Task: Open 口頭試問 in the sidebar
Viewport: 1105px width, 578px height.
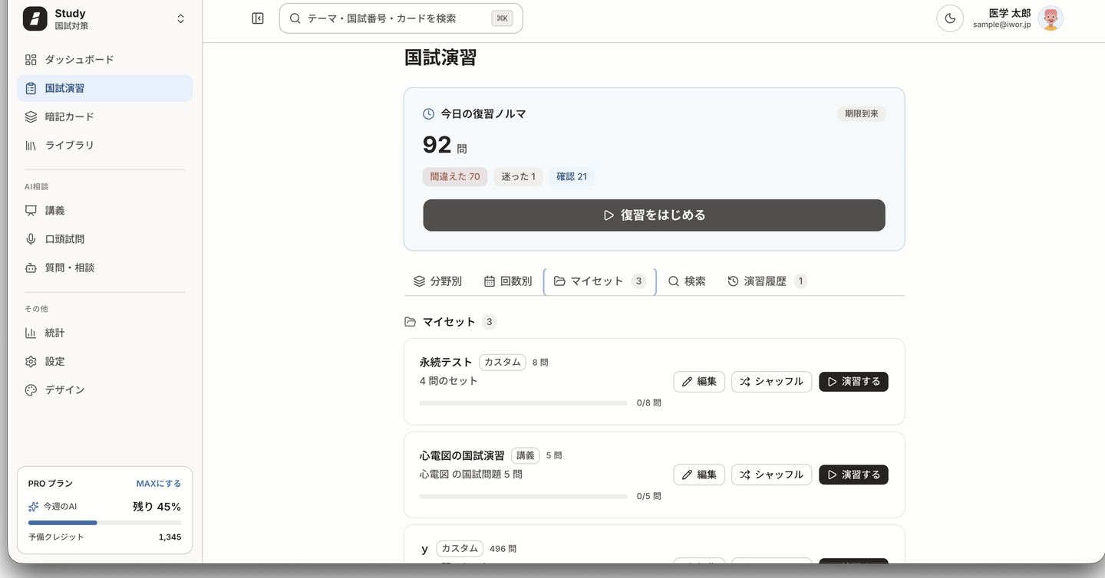Action: pyautogui.click(x=105, y=239)
